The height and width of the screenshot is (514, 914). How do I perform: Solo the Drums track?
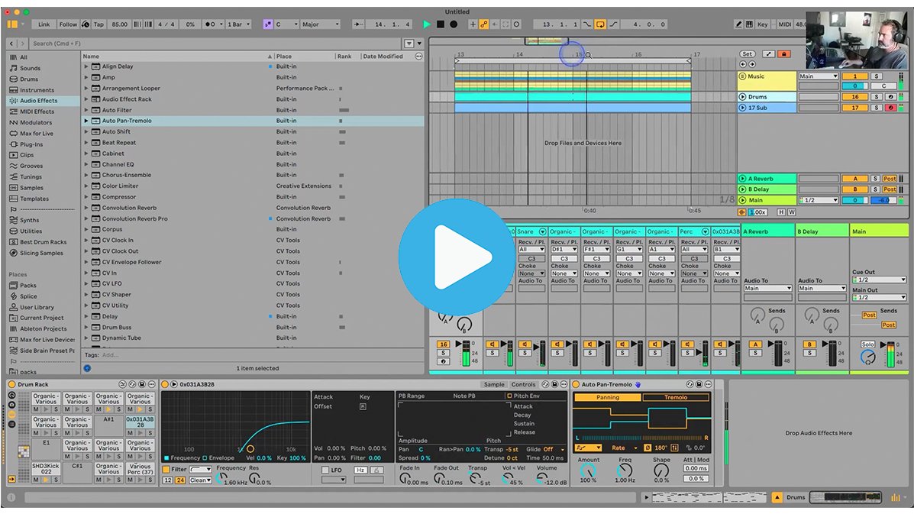(876, 97)
